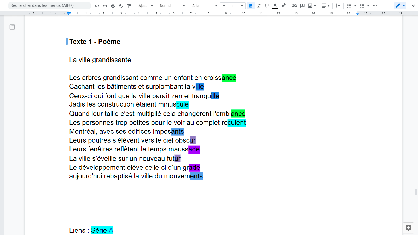This screenshot has width=418, height=235.
Task: Show more toolbar options
Action: [375, 5]
